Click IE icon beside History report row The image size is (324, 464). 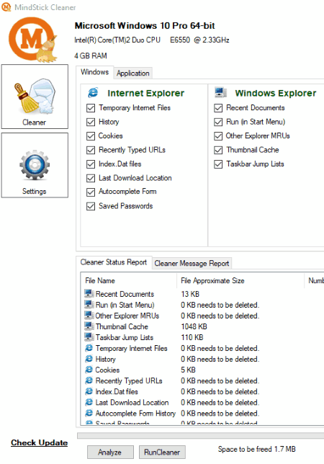point(89,359)
